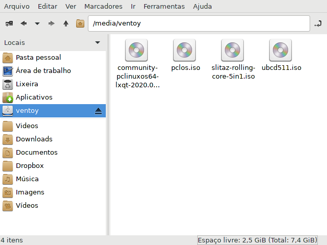Open the Arquivo menu
This screenshot has width=327, height=245.
[x=17, y=7]
